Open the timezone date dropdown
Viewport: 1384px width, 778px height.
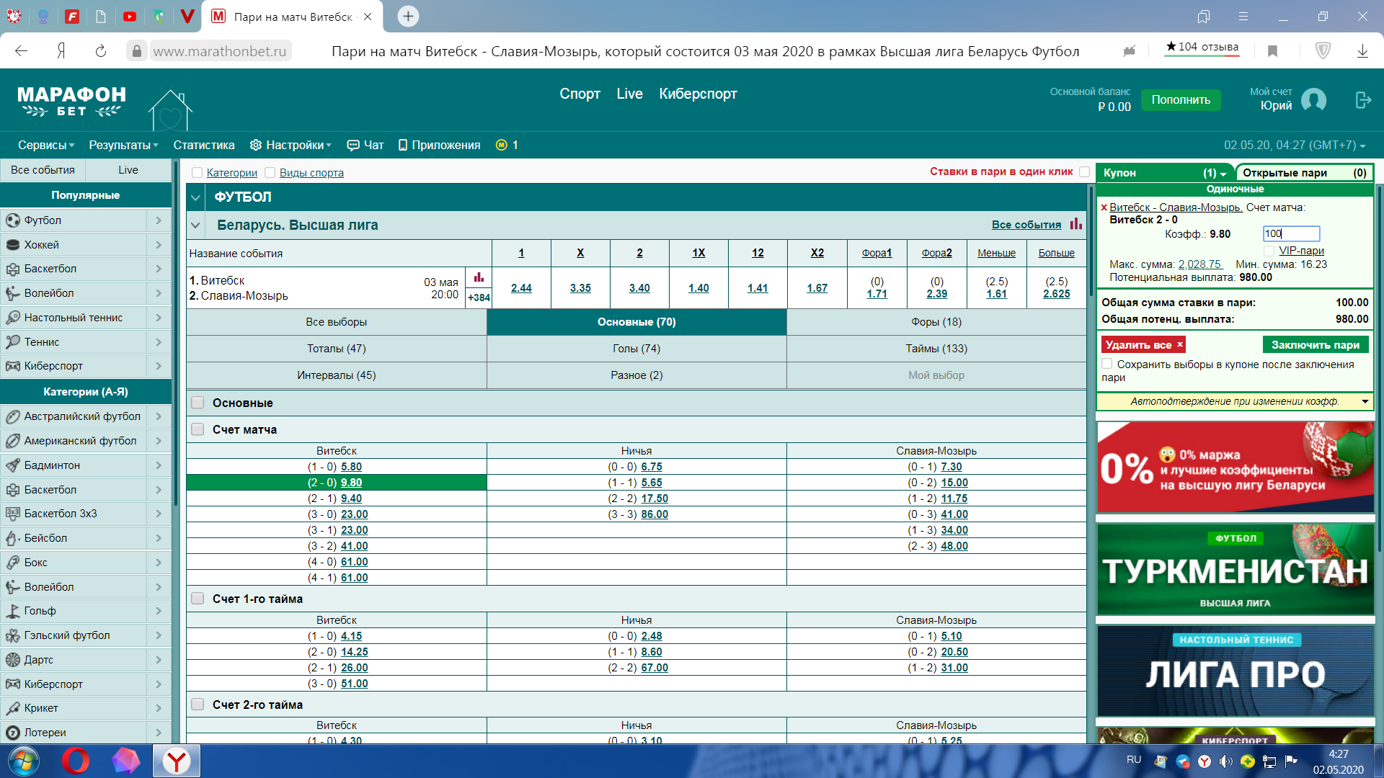pos(1295,146)
